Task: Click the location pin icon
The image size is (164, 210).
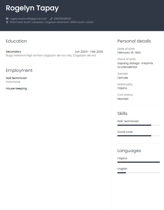Action: click(x=7, y=22)
